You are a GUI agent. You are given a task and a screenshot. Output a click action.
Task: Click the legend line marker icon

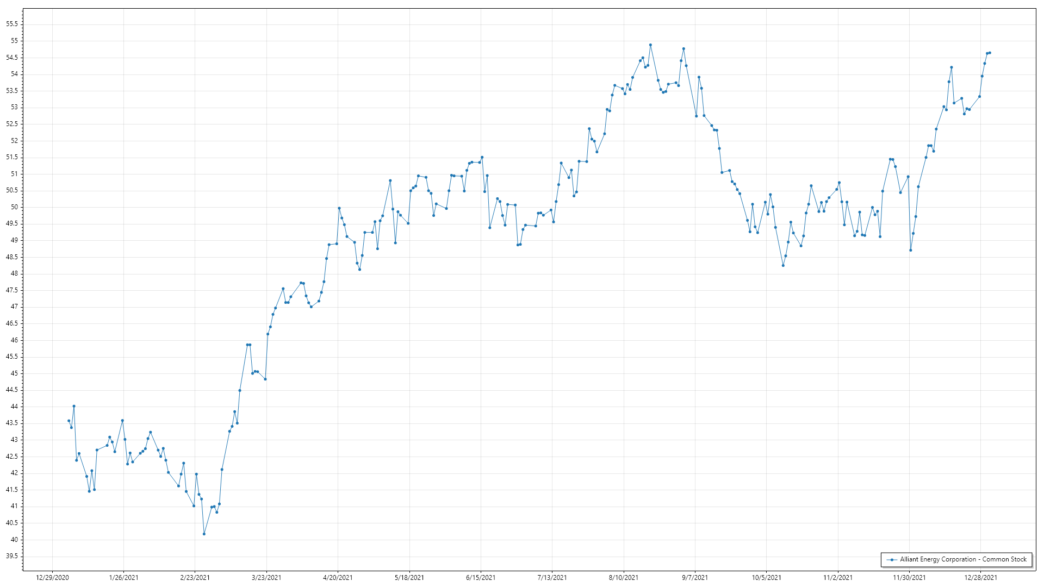point(892,559)
